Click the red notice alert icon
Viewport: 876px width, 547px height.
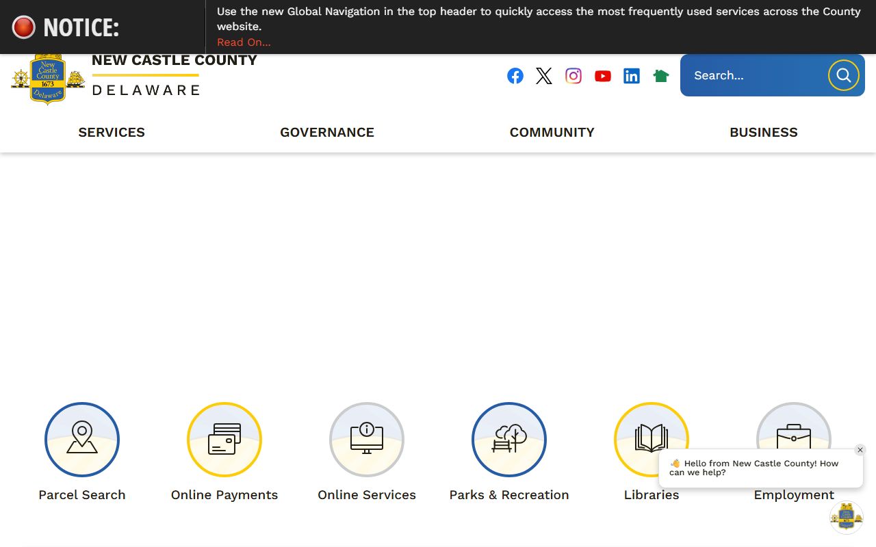tap(23, 27)
